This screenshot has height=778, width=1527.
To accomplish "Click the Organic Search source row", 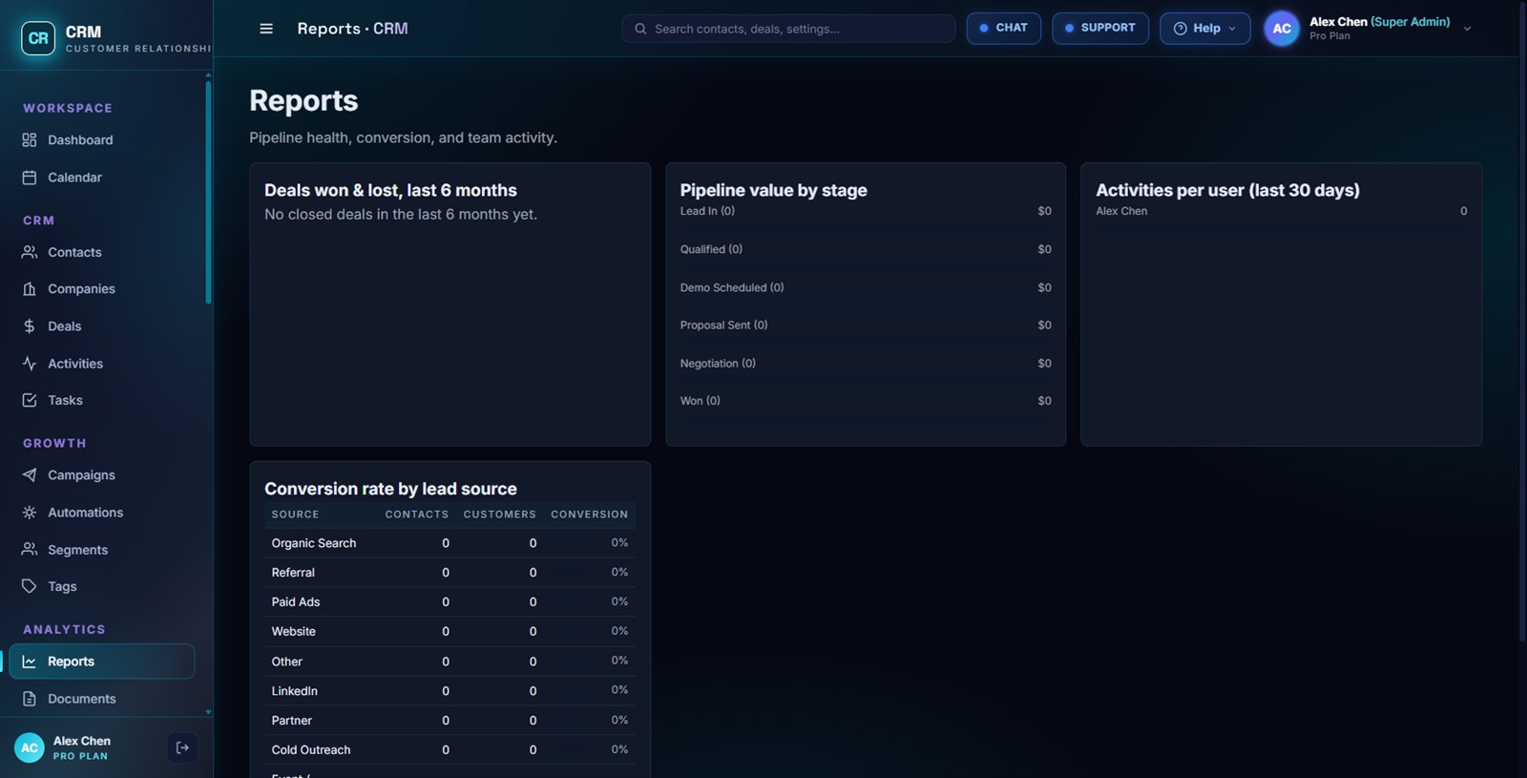I will (450, 543).
